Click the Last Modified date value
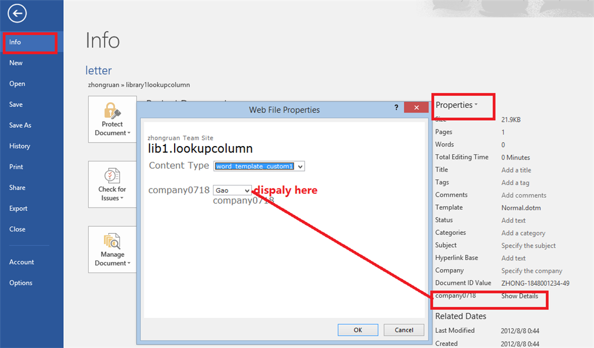Viewport: 594px width, 348px height. pyautogui.click(x=520, y=331)
